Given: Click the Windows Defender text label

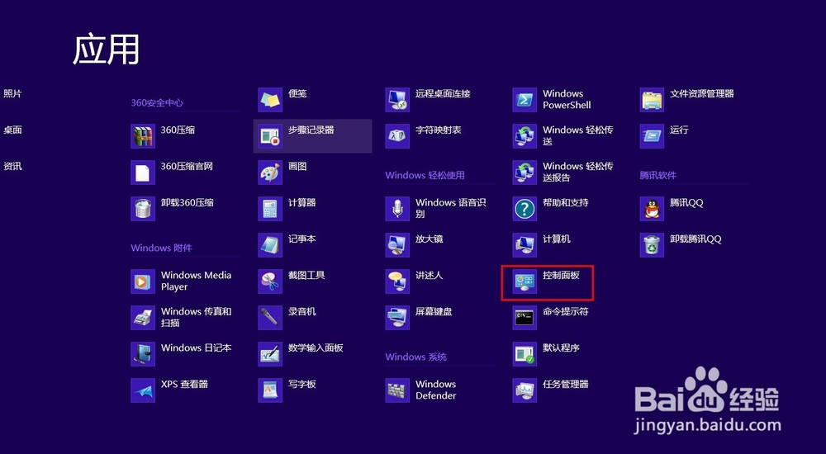Looking at the screenshot, I should (x=435, y=390).
